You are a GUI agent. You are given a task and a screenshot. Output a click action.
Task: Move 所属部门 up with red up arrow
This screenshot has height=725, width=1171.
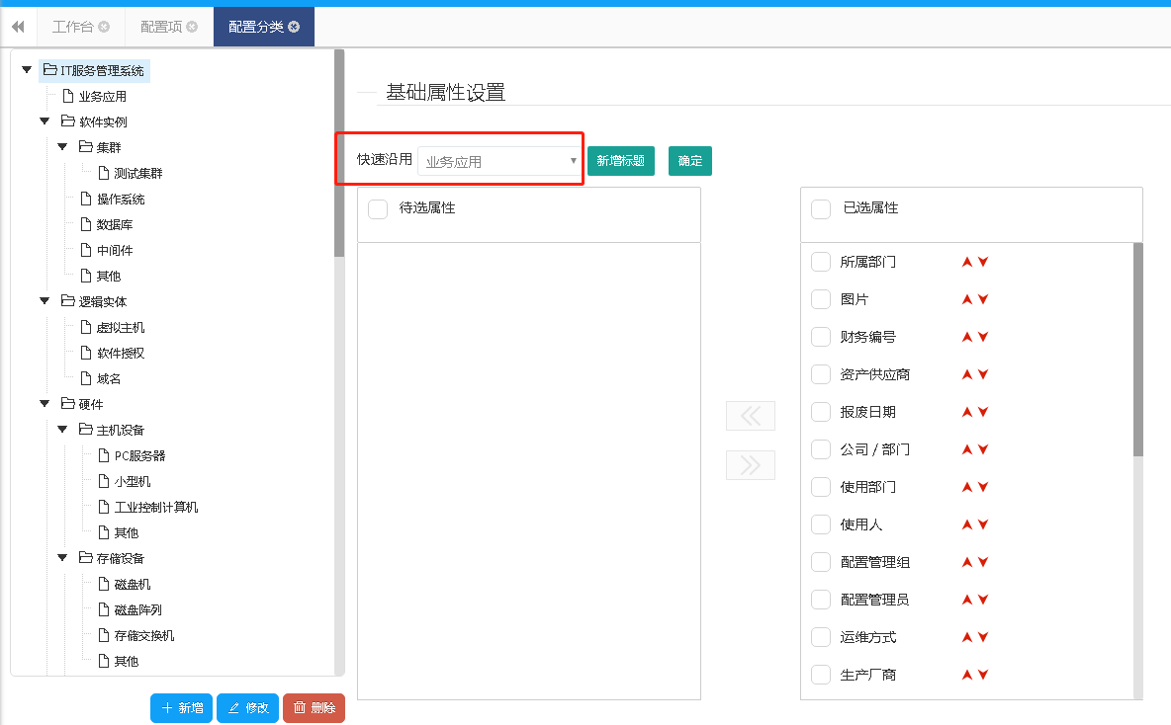click(x=967, y=262)
